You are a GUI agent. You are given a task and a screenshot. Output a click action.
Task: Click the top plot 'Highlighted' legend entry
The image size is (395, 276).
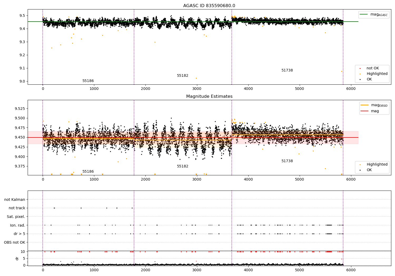pyautogui.click(x=377, y=74)
